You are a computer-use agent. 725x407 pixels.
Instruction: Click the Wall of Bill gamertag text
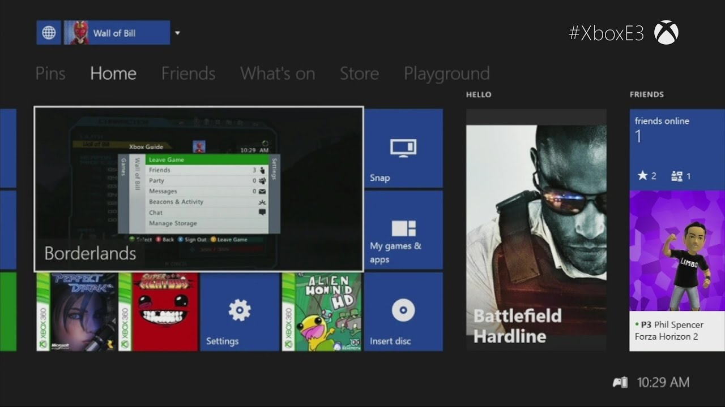pos(114,33)
